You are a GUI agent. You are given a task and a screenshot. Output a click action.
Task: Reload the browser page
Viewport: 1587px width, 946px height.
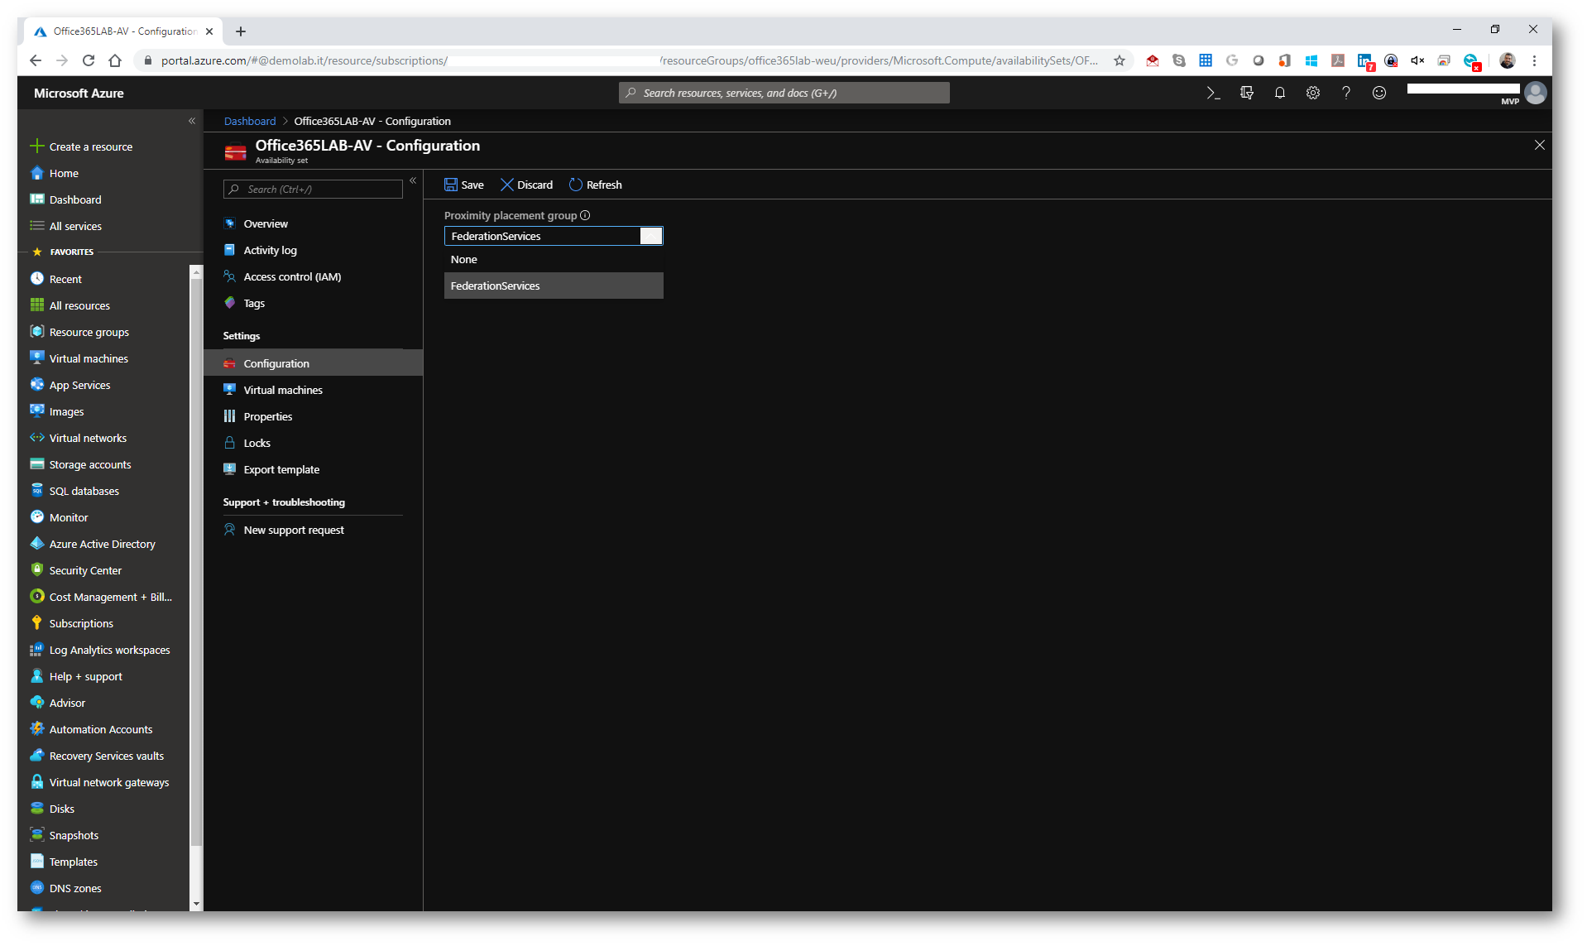tap(89, 60)
